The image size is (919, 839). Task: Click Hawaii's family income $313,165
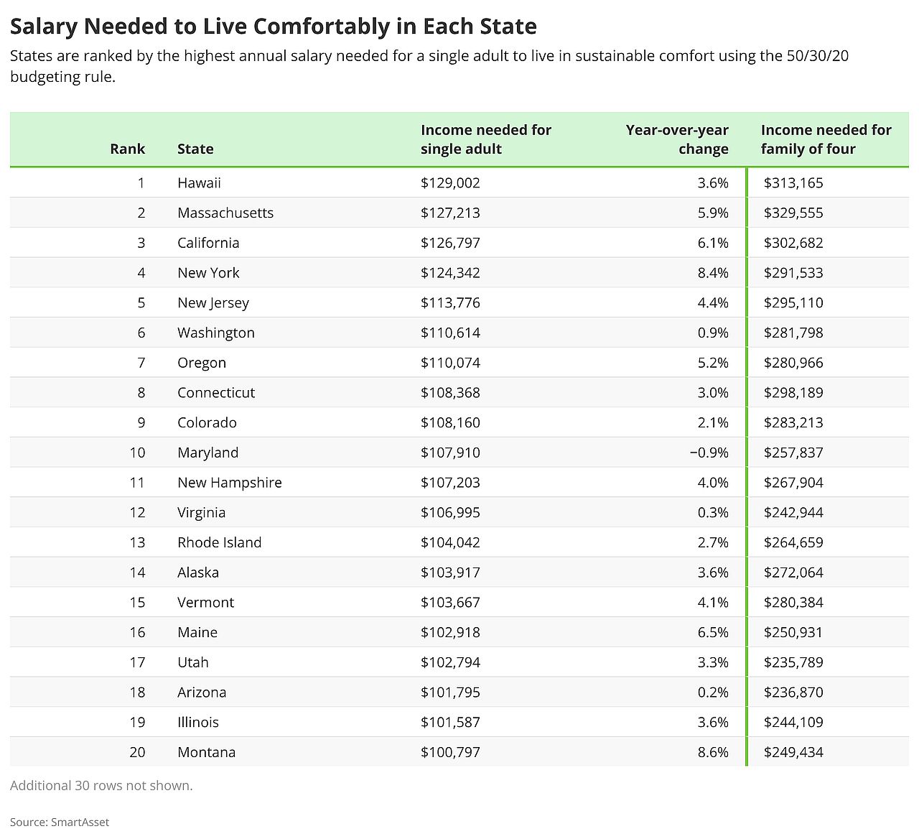click(x=793, y=182)
